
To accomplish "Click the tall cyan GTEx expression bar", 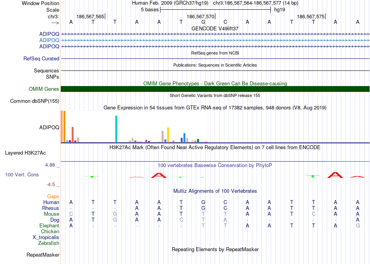I will pos(116,129).
